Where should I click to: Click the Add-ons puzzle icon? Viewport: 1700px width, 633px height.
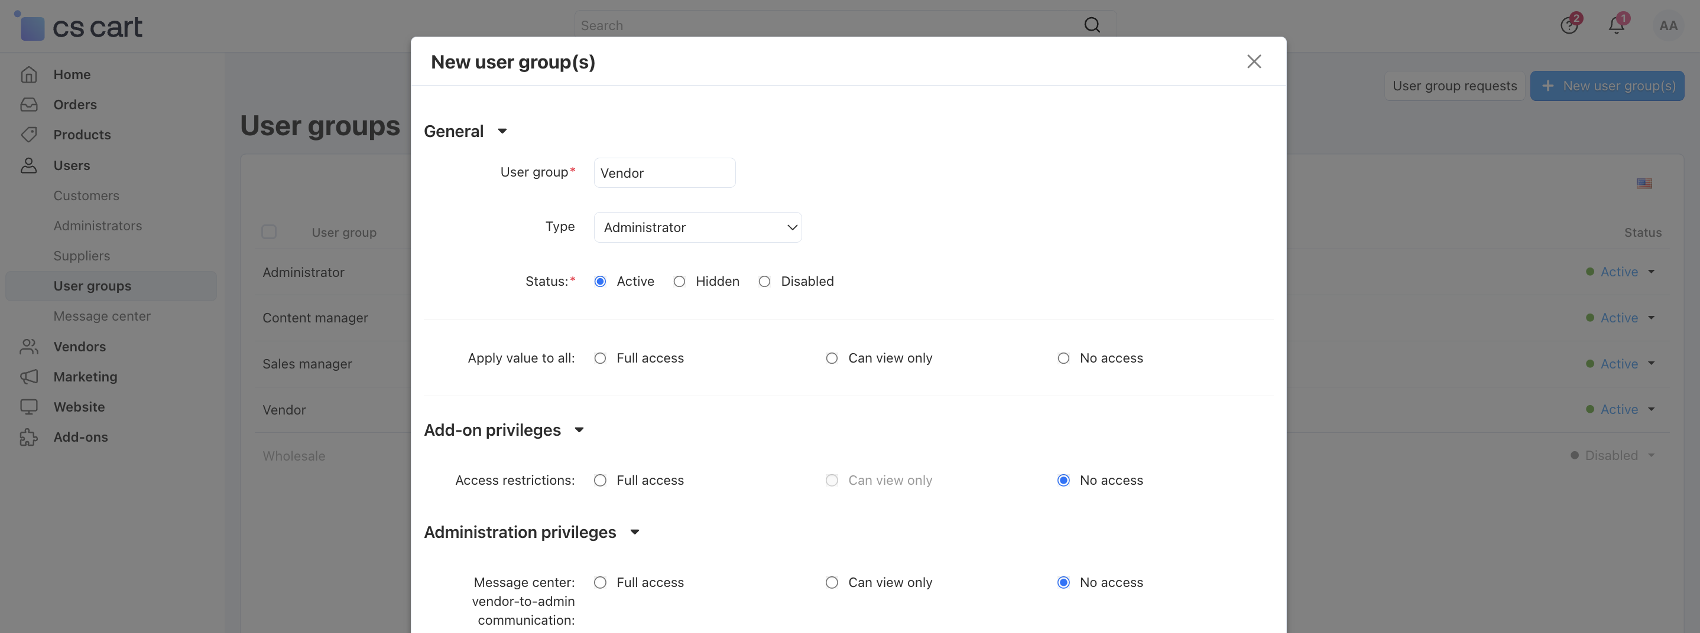point(28,437)
